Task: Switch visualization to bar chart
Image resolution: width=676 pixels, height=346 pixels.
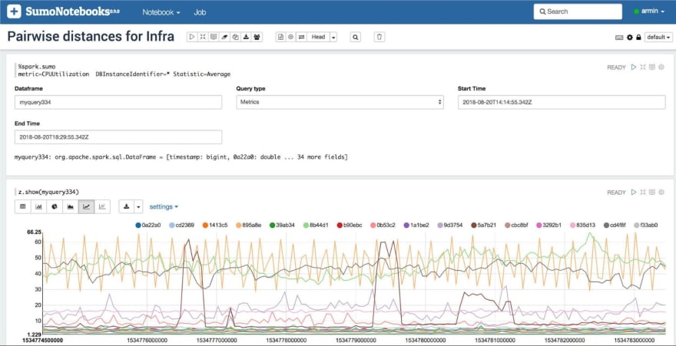Action: [x=39, y=206]
